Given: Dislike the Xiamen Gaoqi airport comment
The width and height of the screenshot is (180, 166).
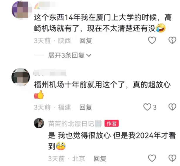Looking at the screenshot, I should click(x=172, y=40).
